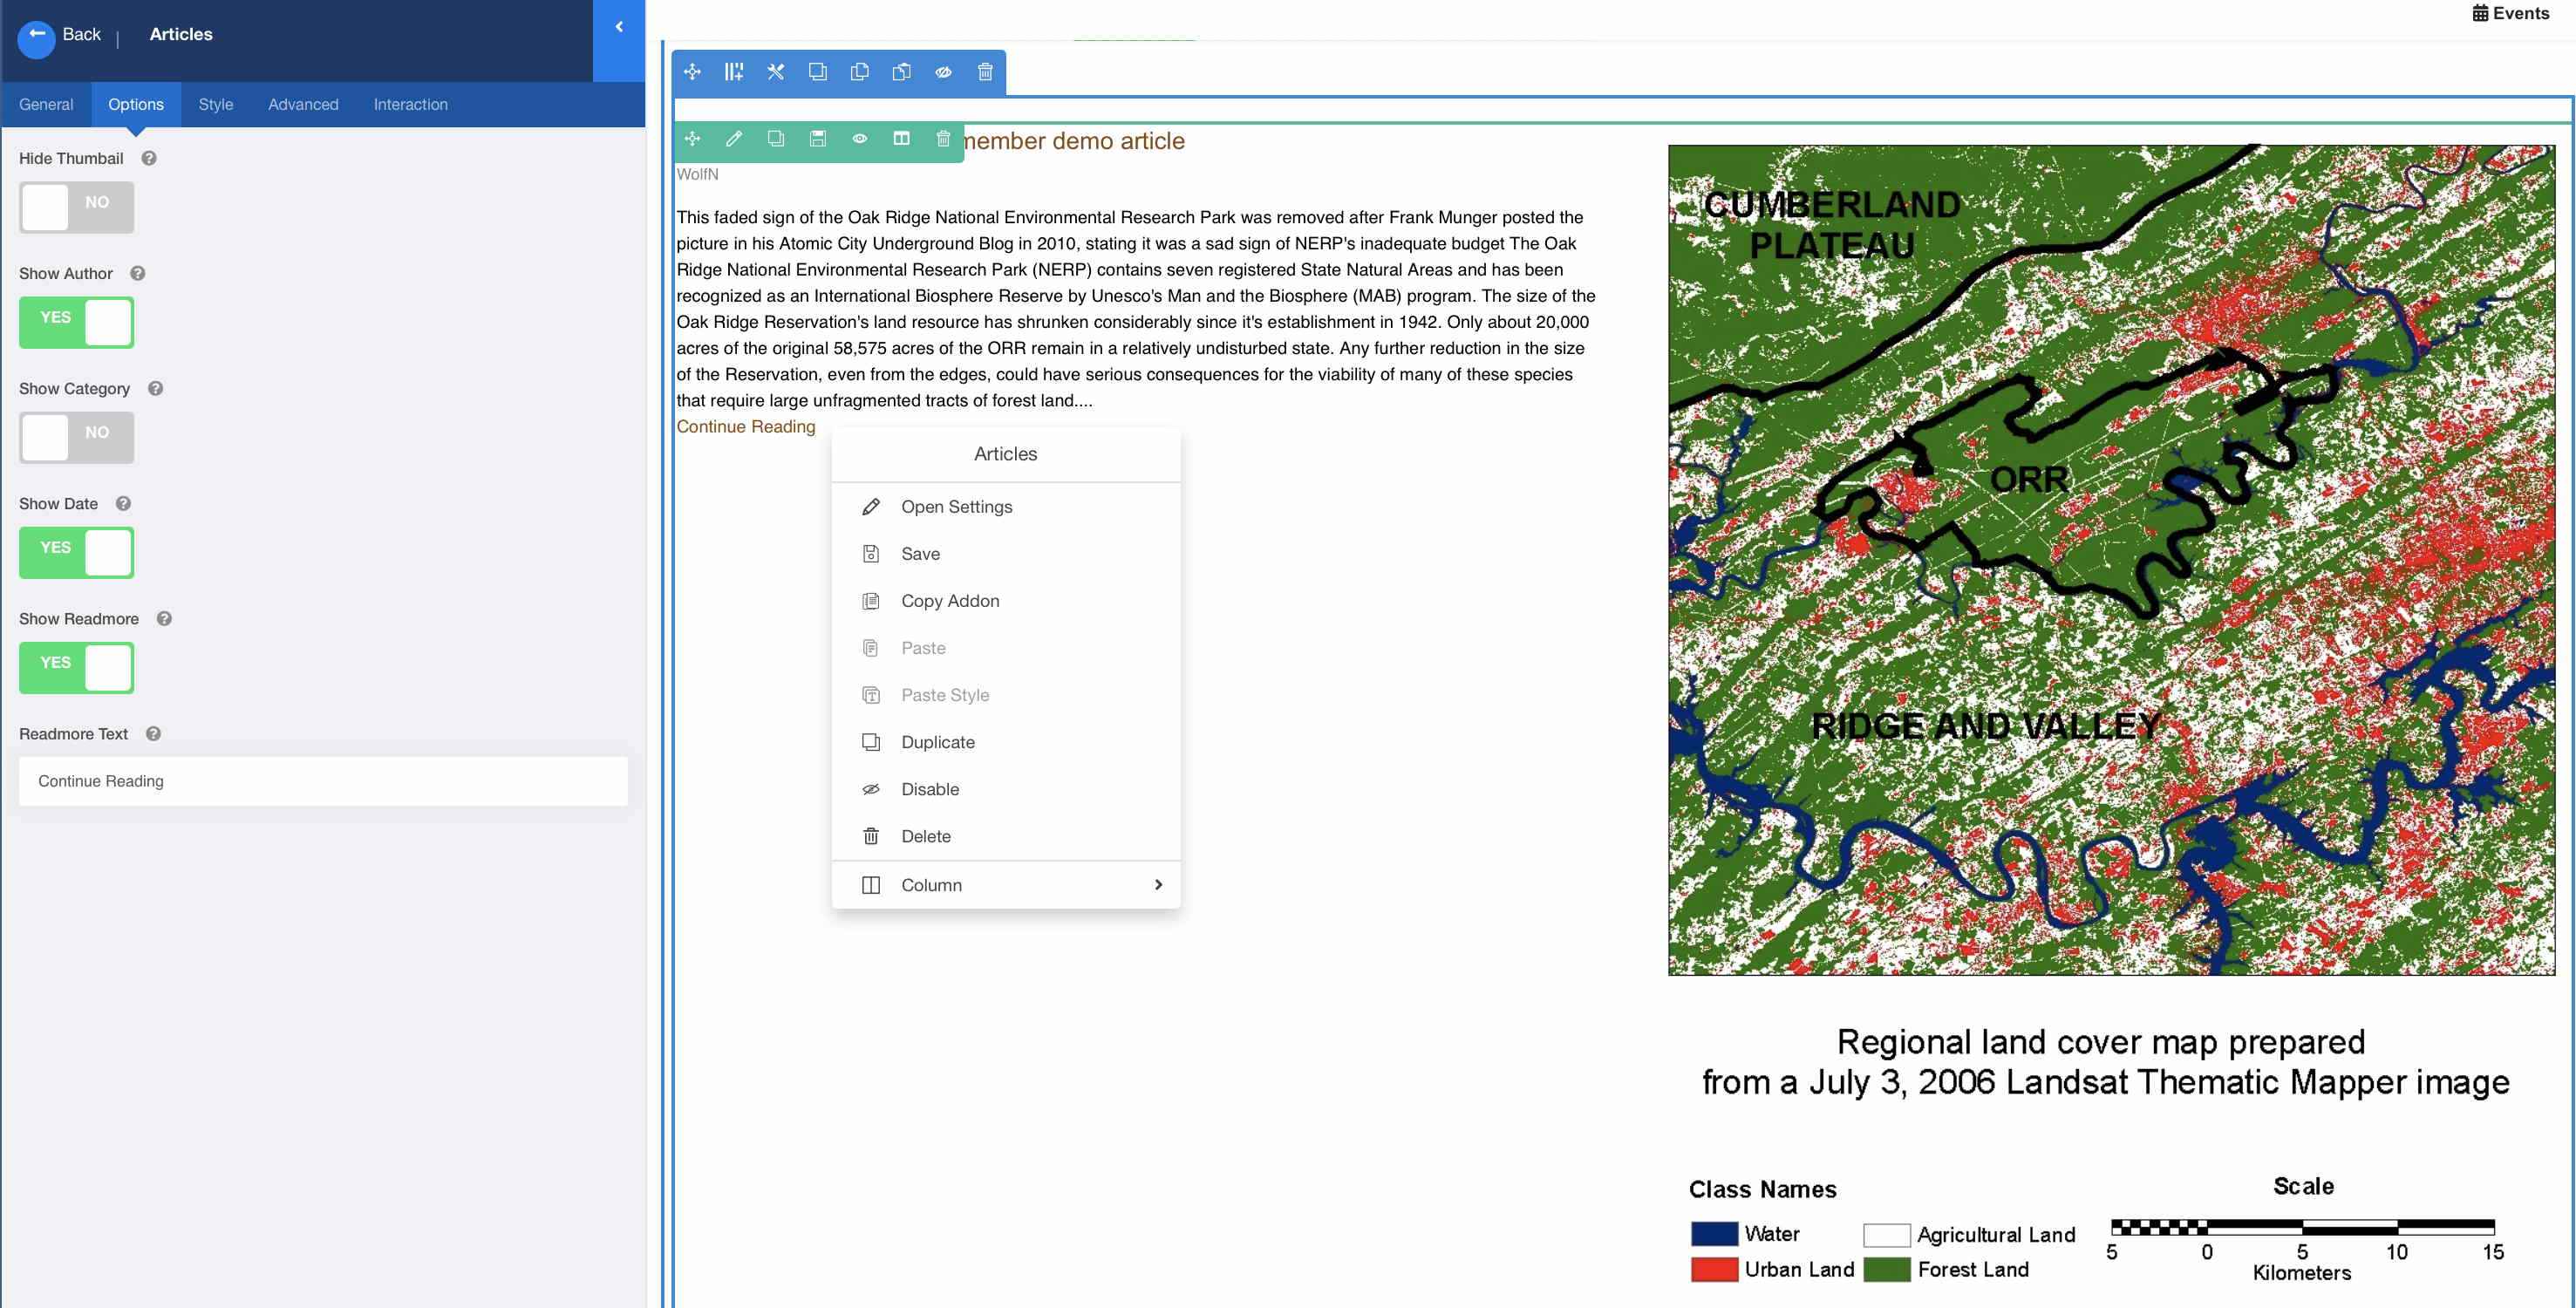2576x1308 pixels.
Task: Switch to the Style tab
Action: tap(215, 104)
